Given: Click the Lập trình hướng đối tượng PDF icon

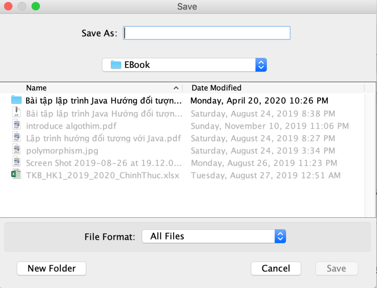Looking at the screenshot, I should click(16, 138).
